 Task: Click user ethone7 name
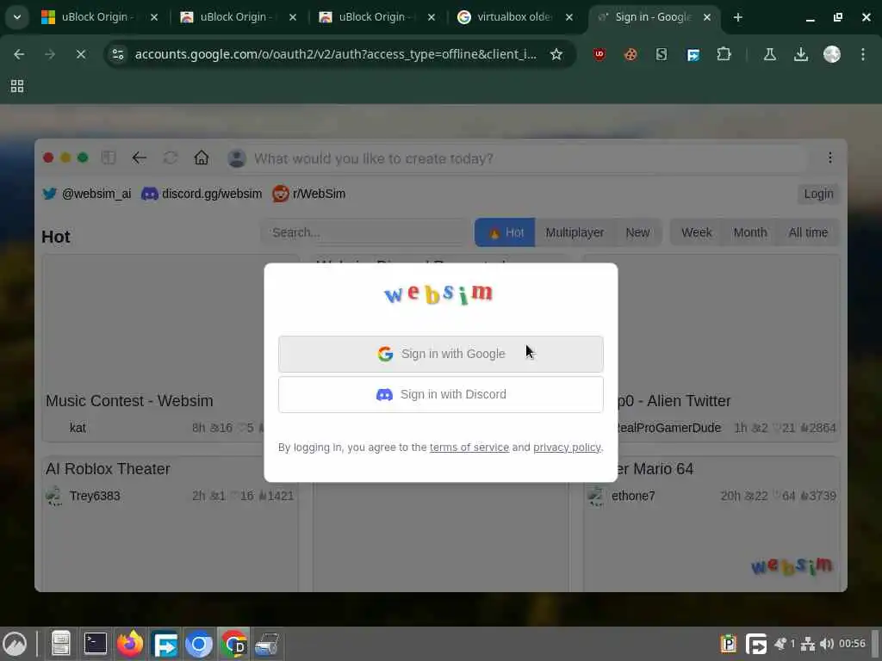pyautogui.click(x=633, y=496)
